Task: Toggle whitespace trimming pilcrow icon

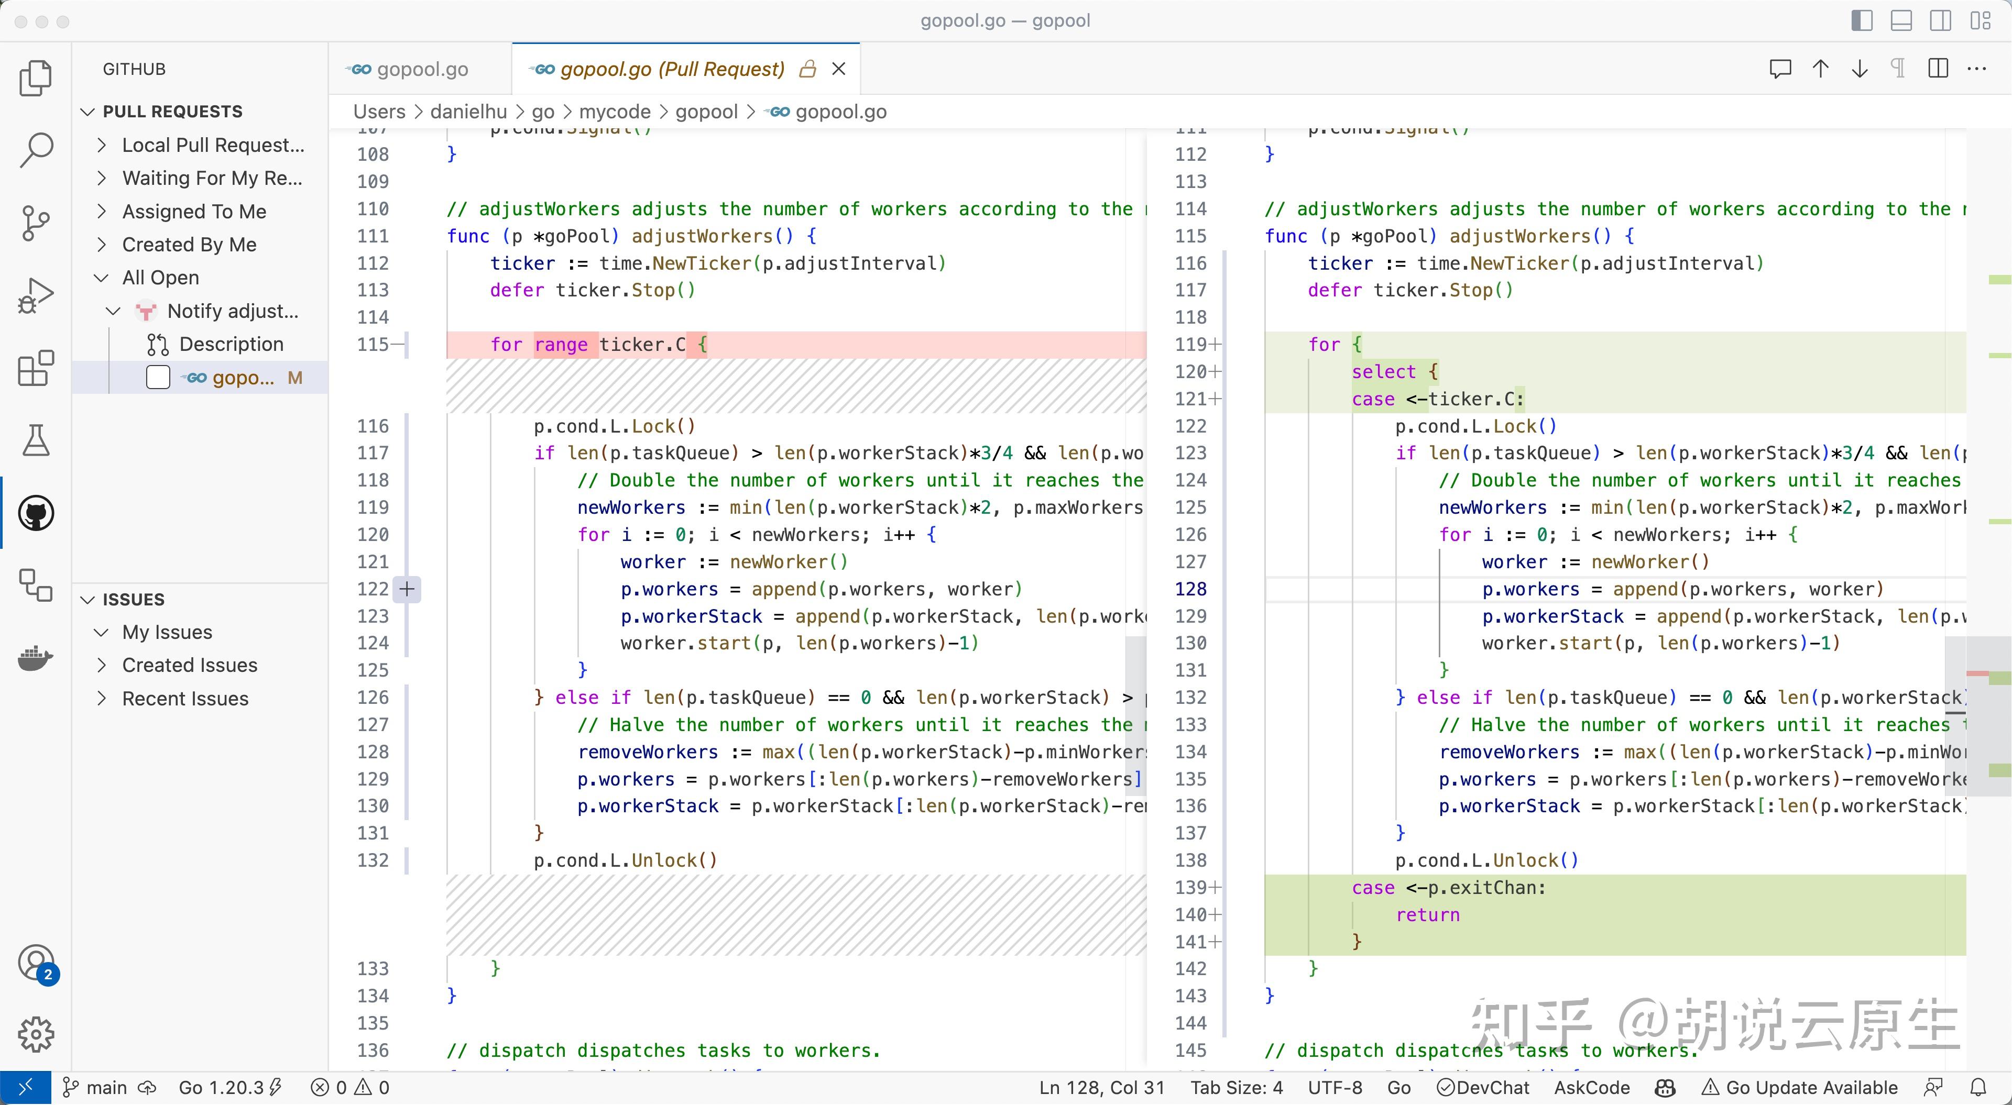Action: coord(1898,69)
